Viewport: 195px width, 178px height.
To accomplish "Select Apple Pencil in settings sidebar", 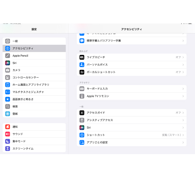I will [x=34, y=56].
